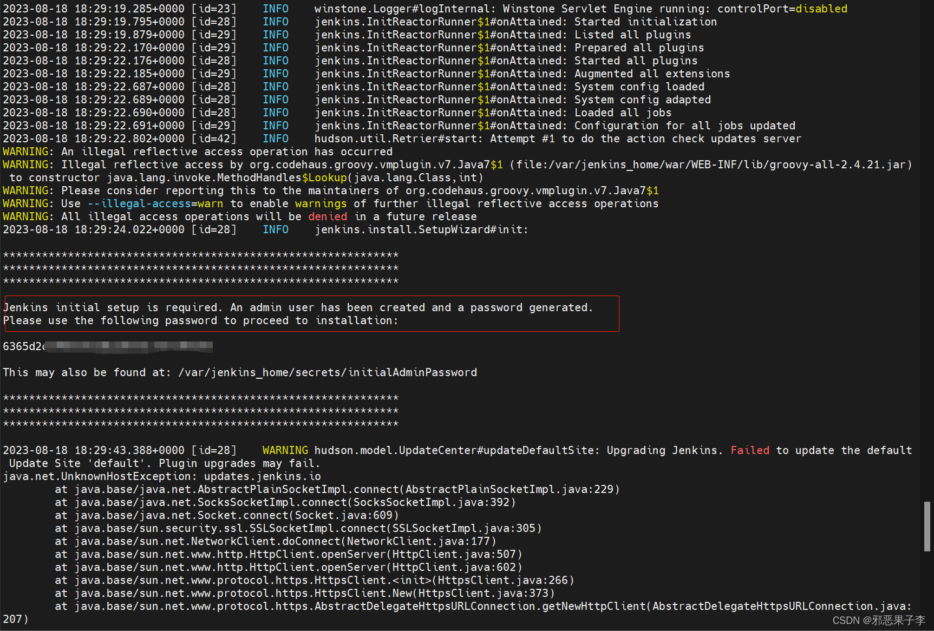Click 'Update Site 'default'. Plugin upgrades may fail.'

[165, 463]
